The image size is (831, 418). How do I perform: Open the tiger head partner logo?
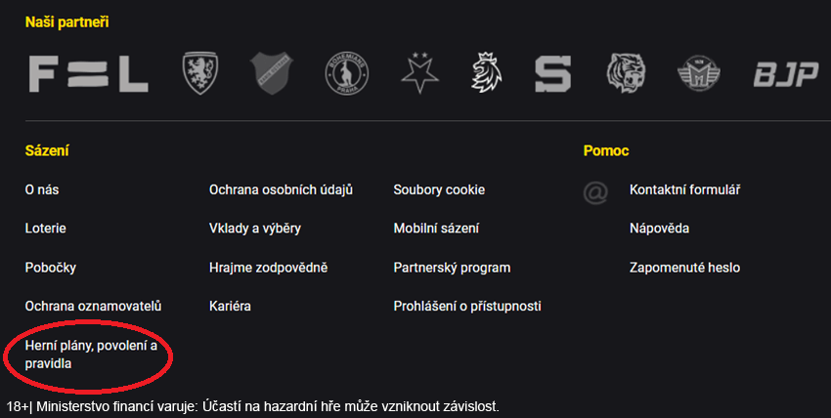(626, 73)
